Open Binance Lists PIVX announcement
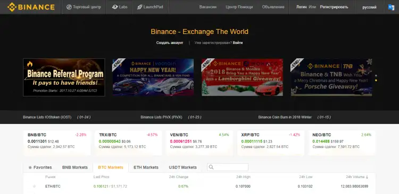 coord(161,117)
